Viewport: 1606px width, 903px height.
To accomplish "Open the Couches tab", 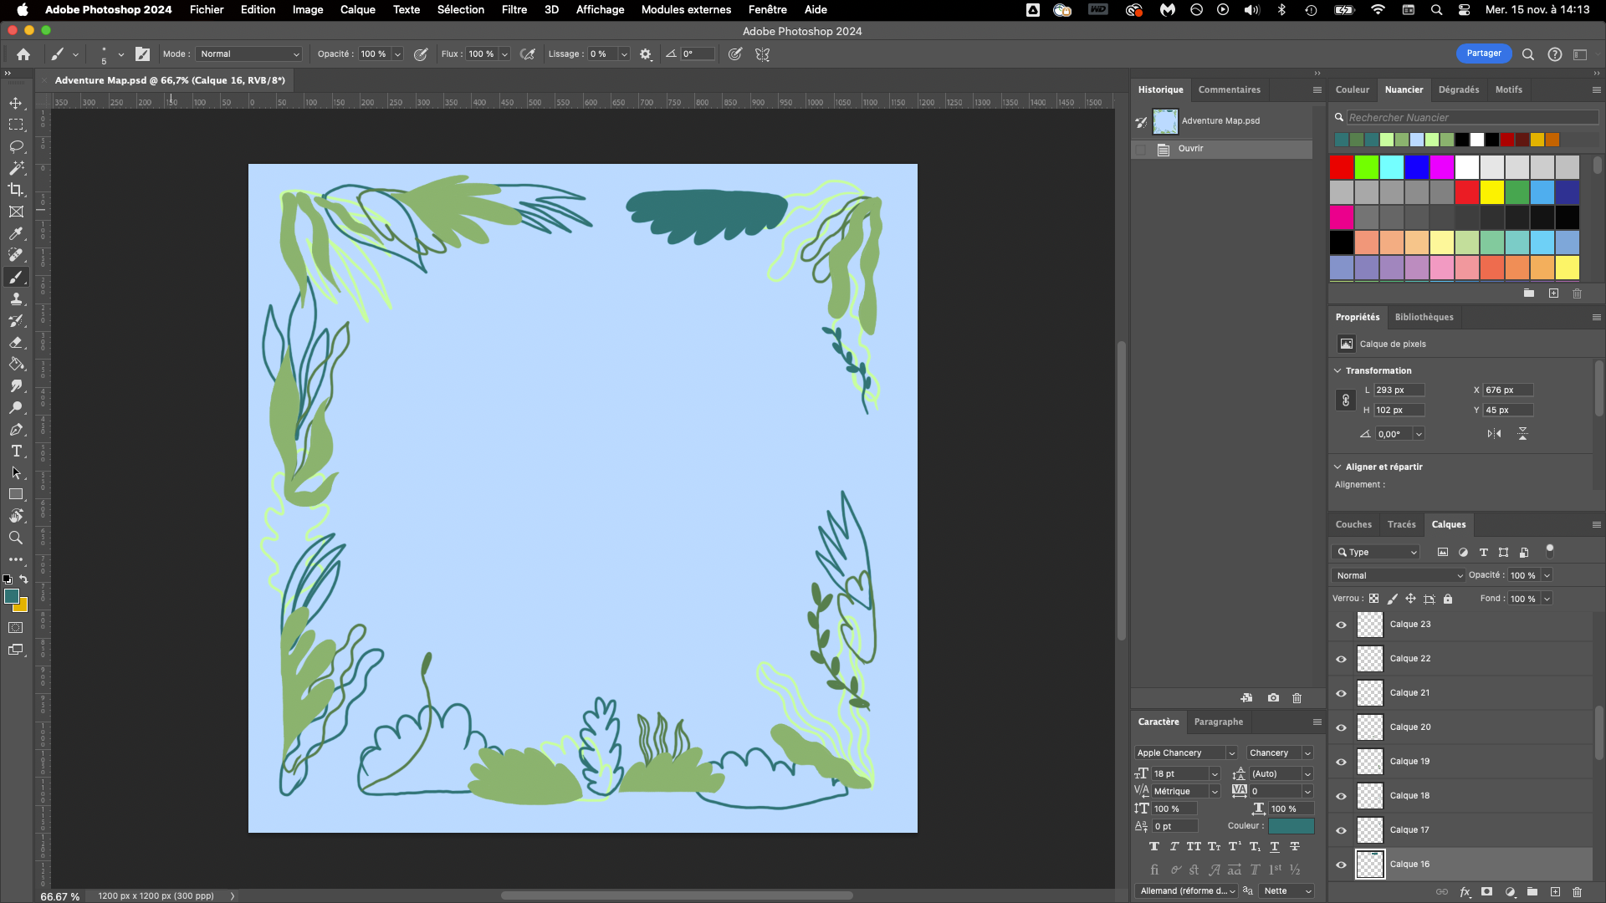I will pyautogui.click(x=1353, y=525).
